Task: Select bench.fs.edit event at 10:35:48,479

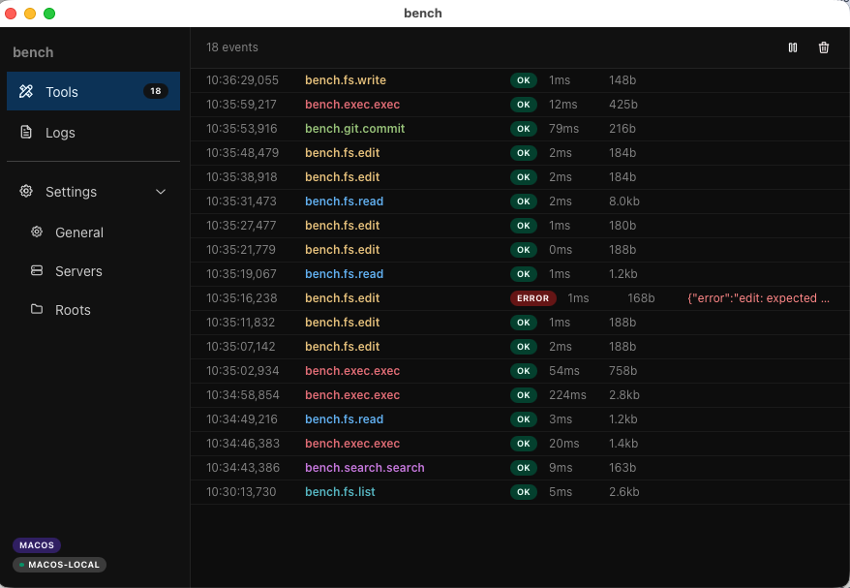Action: (520, 153)
